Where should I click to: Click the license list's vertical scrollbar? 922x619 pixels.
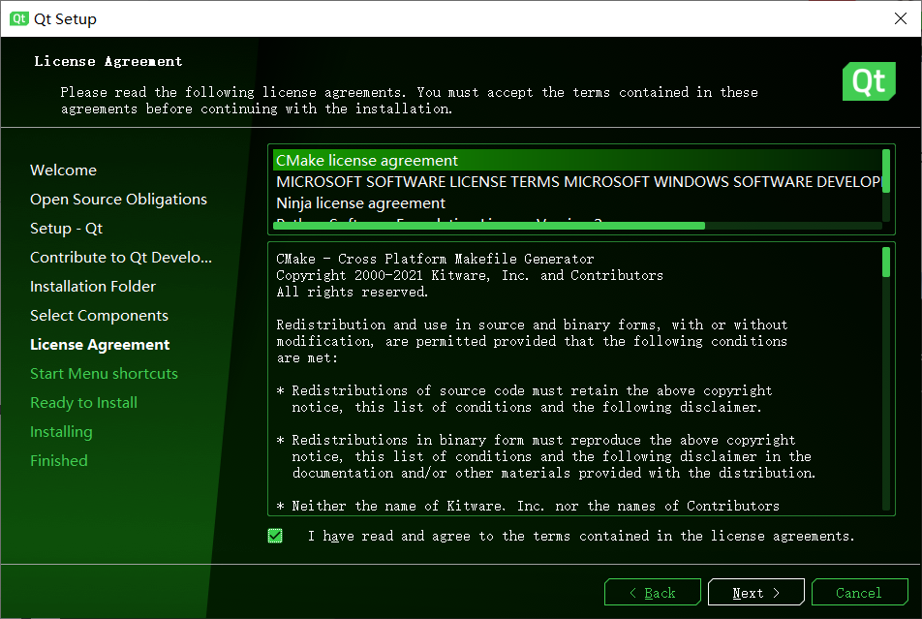(x=886, y=171)
